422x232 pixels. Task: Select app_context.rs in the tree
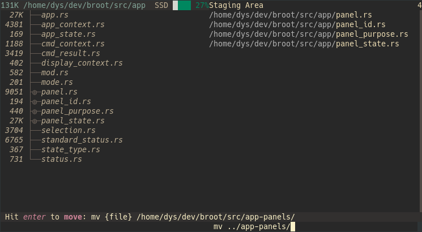(73, 25)
